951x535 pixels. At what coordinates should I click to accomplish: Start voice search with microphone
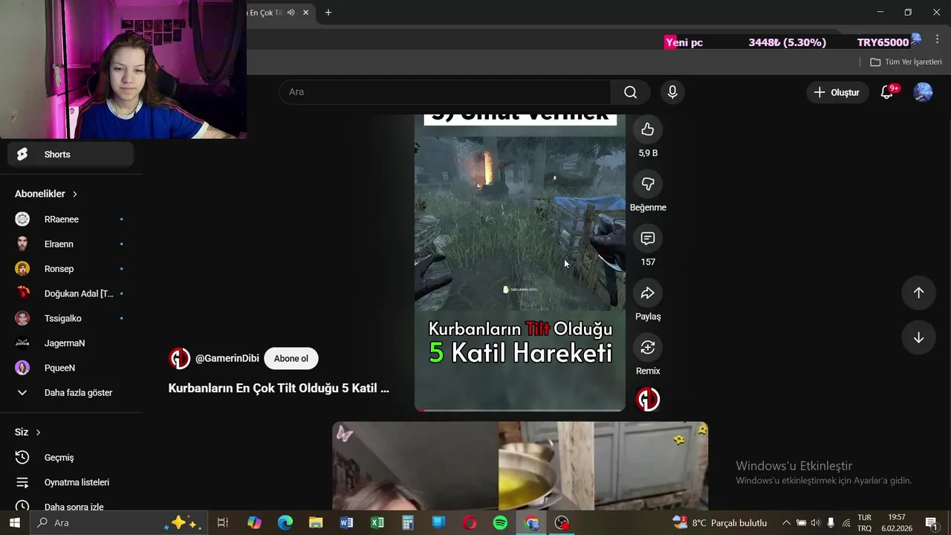click(x=672, y=92)
